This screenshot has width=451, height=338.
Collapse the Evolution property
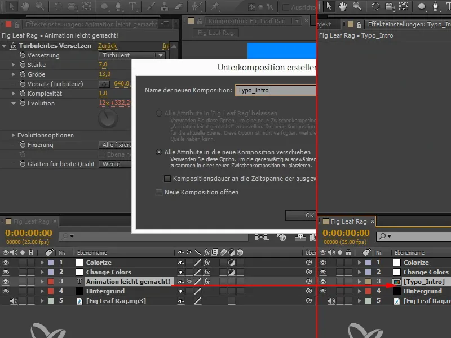point(13,103)
